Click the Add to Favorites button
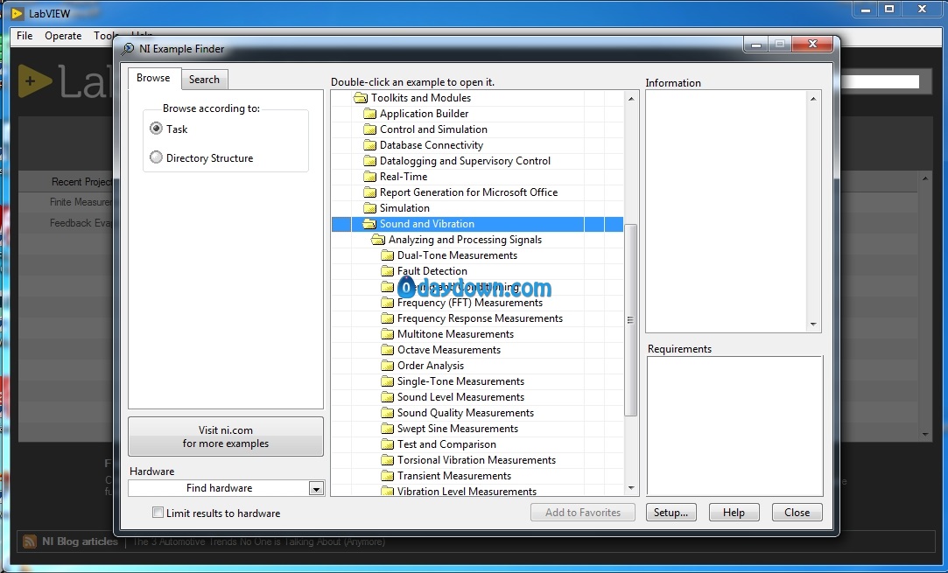The height and width of the screenshot is (573, 948). 583,512
